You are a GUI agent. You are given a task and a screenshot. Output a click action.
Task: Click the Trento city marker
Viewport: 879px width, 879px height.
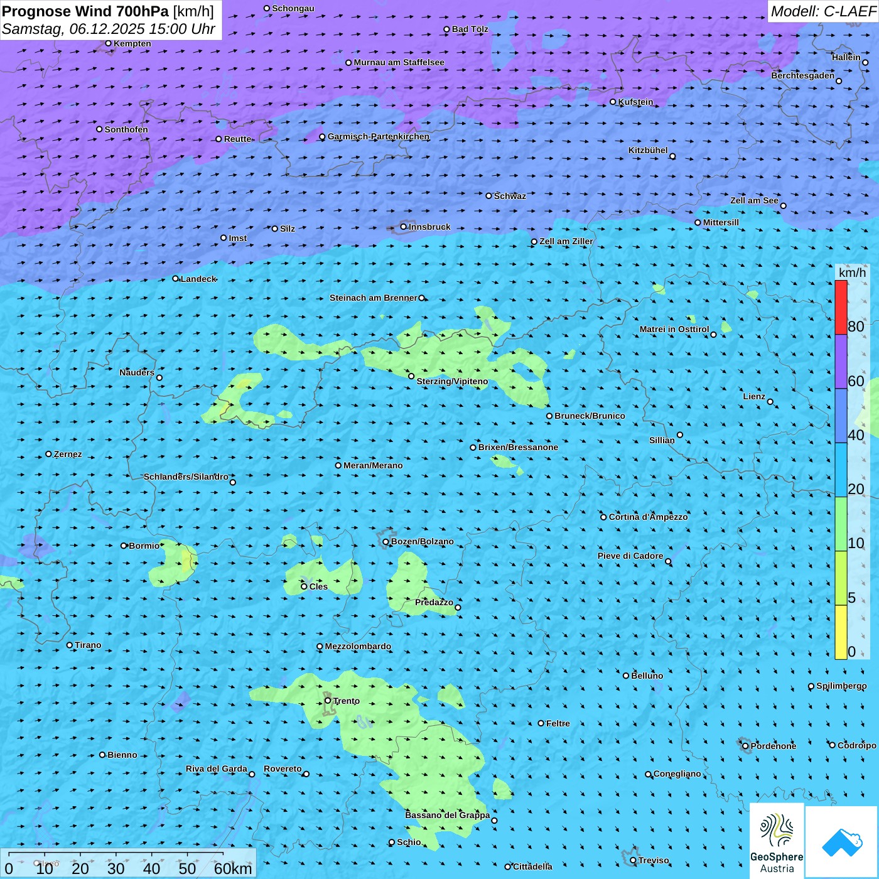pos(328,701)
